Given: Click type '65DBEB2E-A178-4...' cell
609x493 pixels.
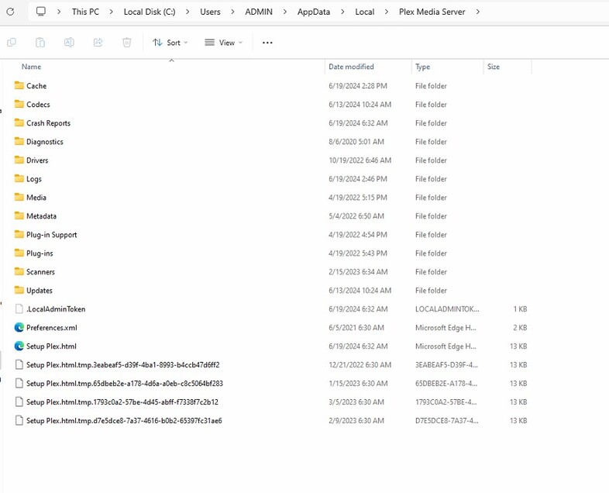Looking at the screenshot, I should 446,384.
